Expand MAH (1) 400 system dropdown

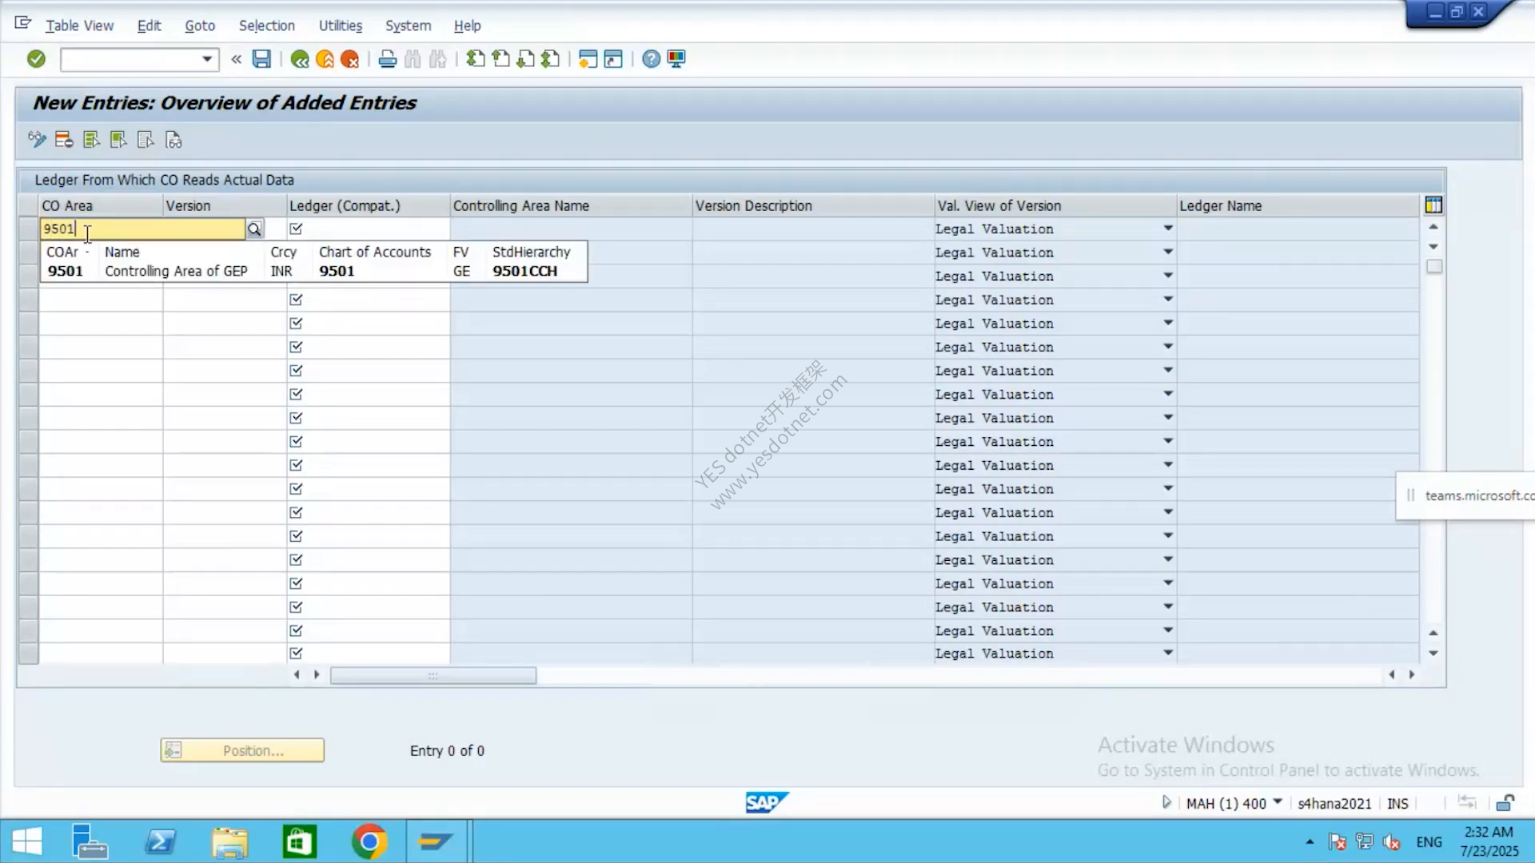coord(1278,801)
